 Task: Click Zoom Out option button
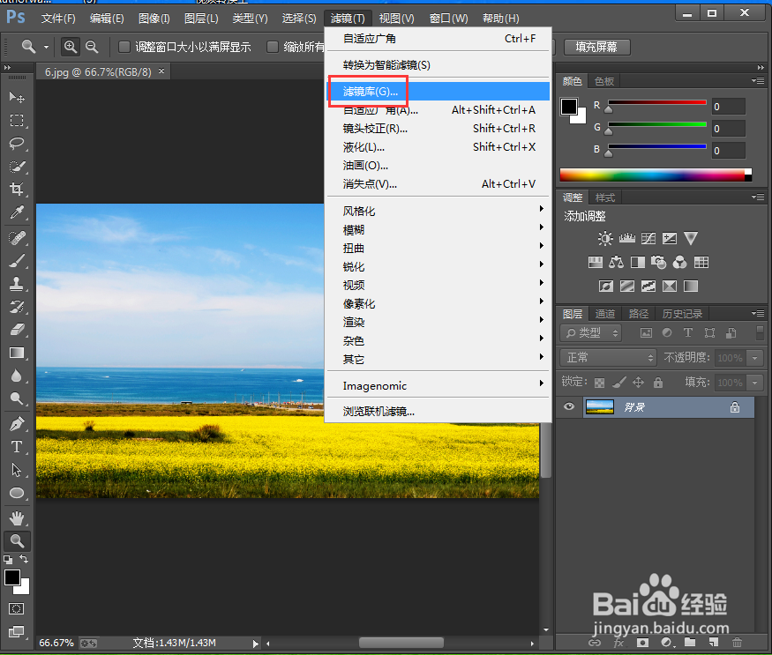coord(92,47)
